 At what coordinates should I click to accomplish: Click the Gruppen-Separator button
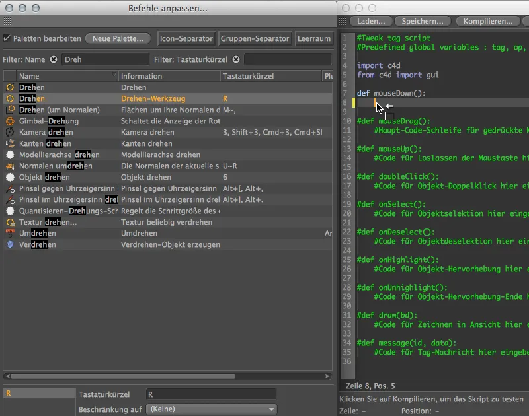255,38
